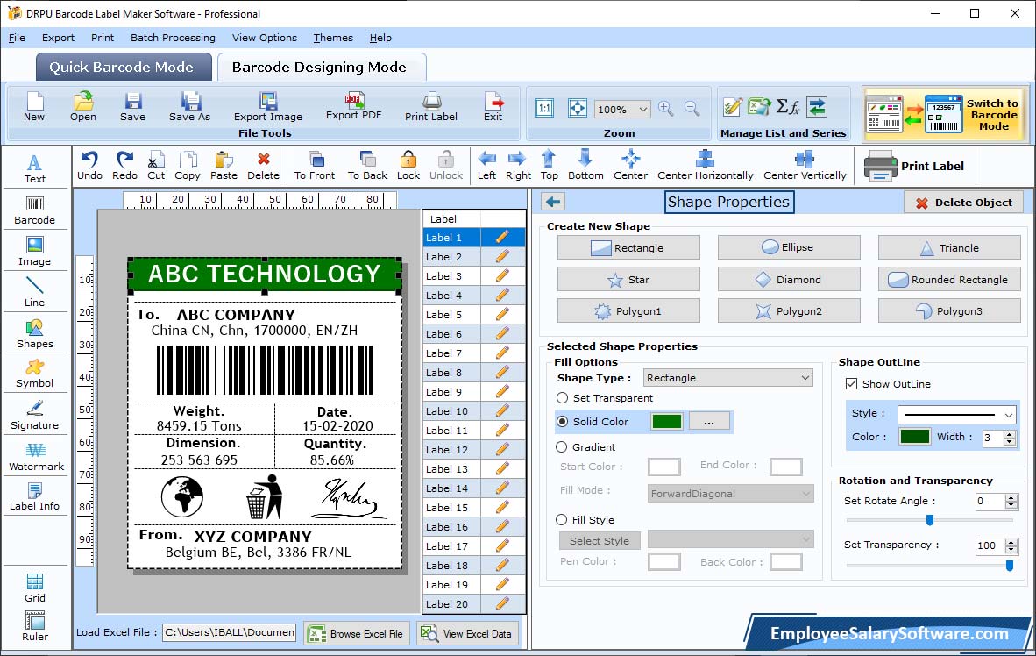Lock the selected object
1036x656 pixels.
click(408, 166)
